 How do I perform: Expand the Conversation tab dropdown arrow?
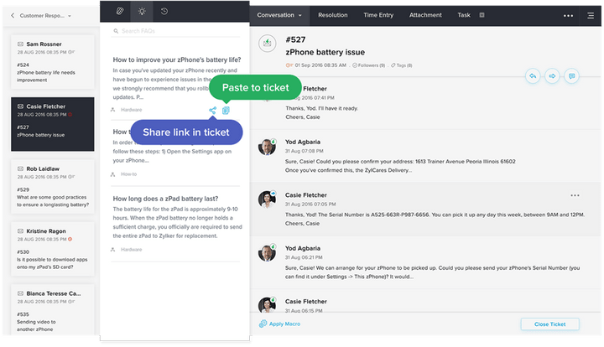299,15
